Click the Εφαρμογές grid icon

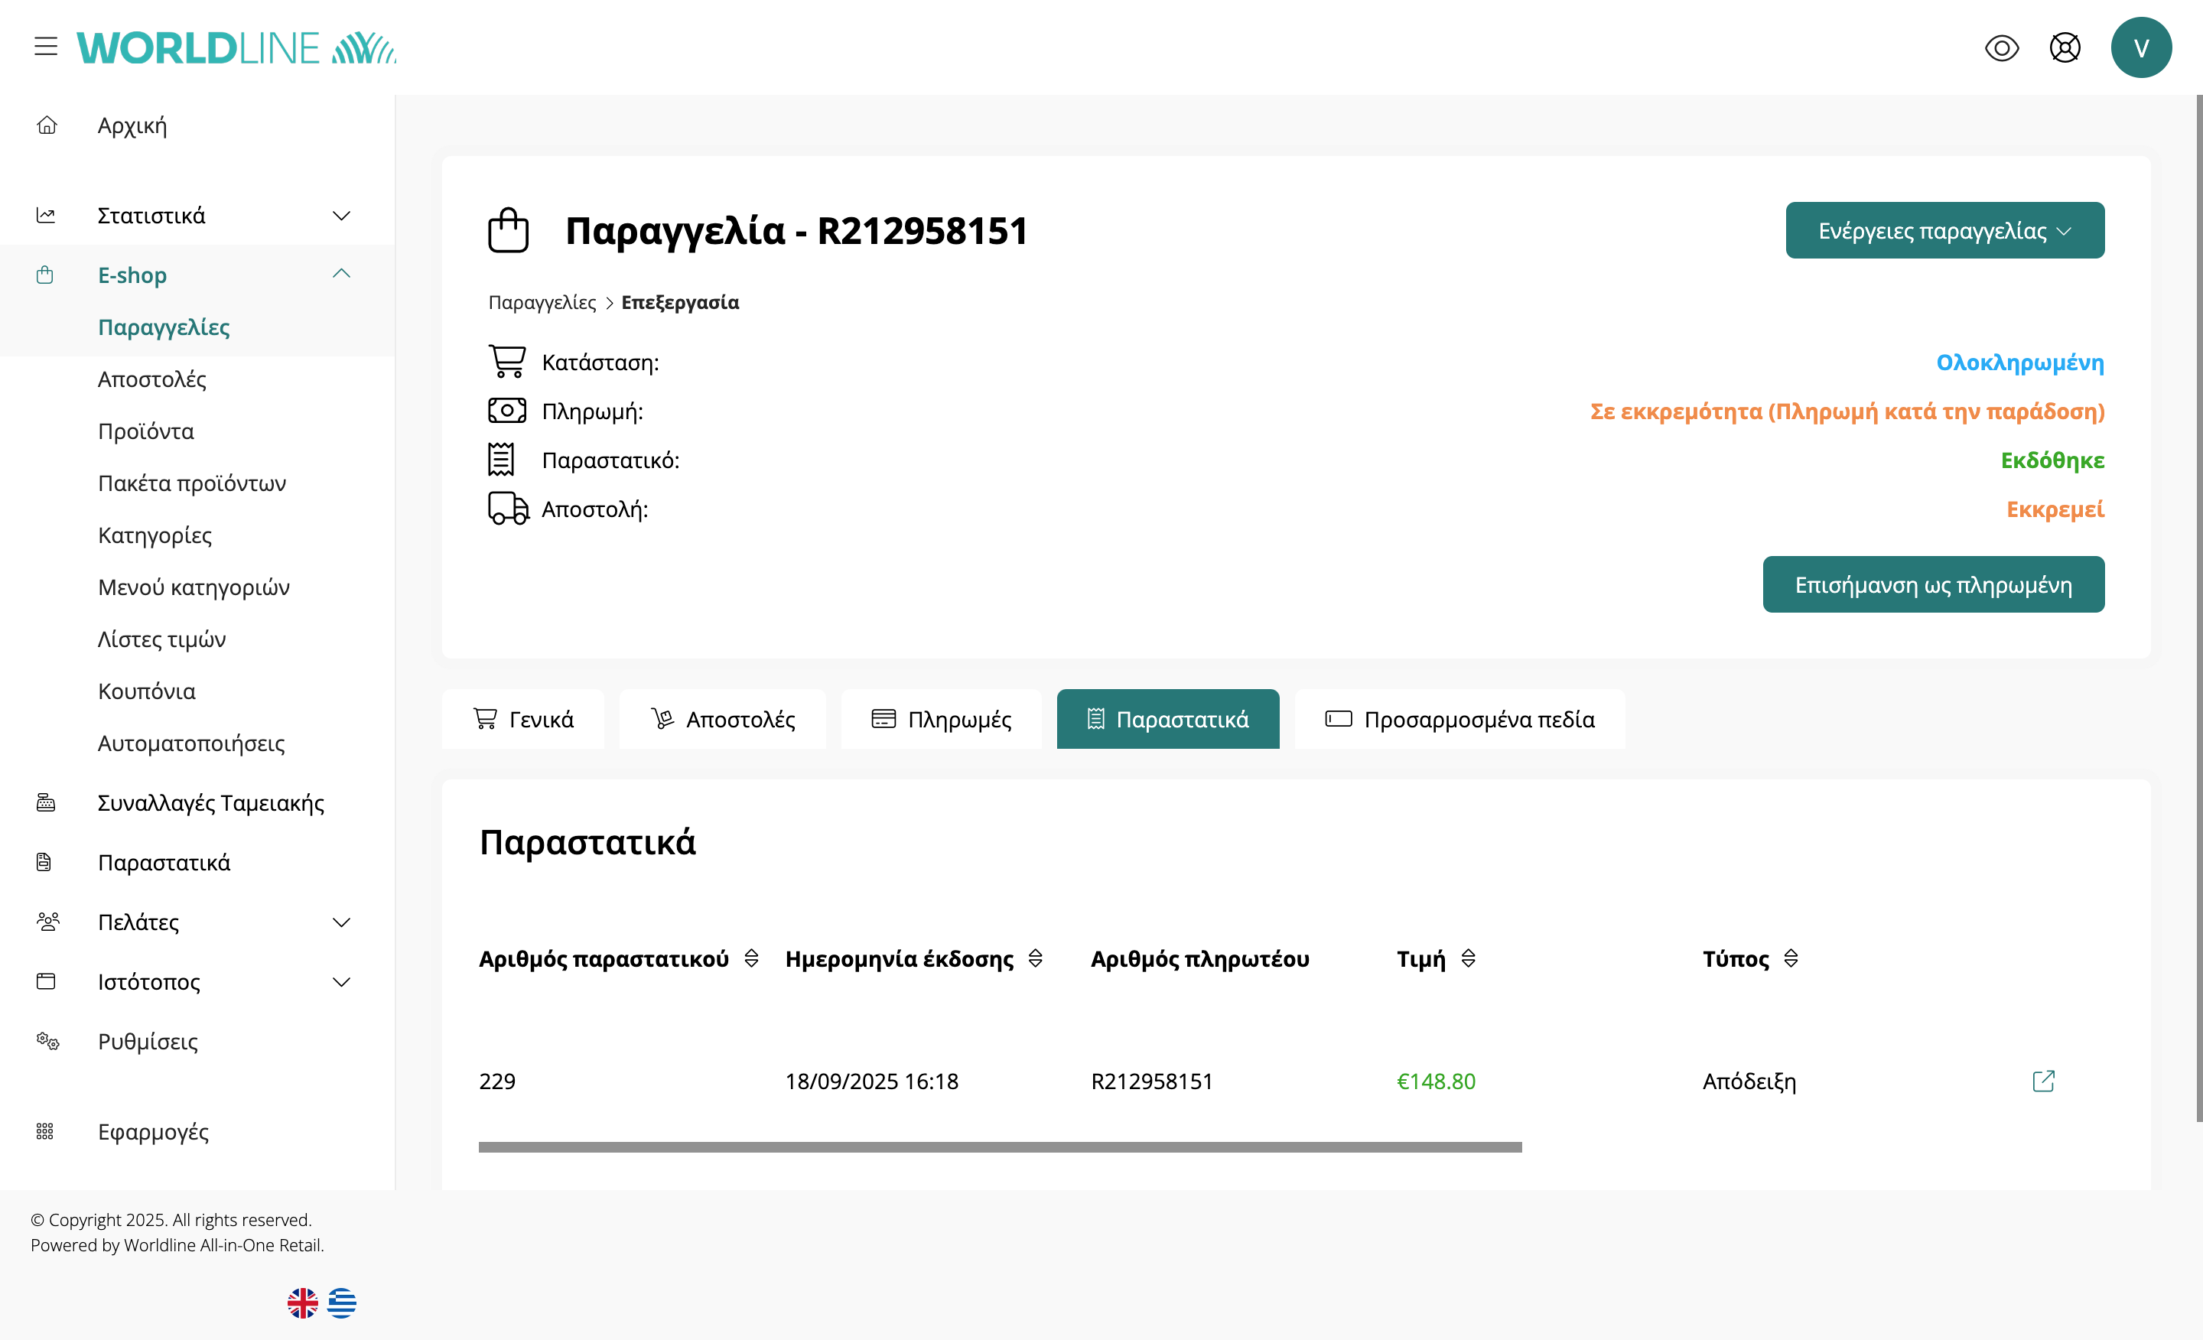point(44,1131)
